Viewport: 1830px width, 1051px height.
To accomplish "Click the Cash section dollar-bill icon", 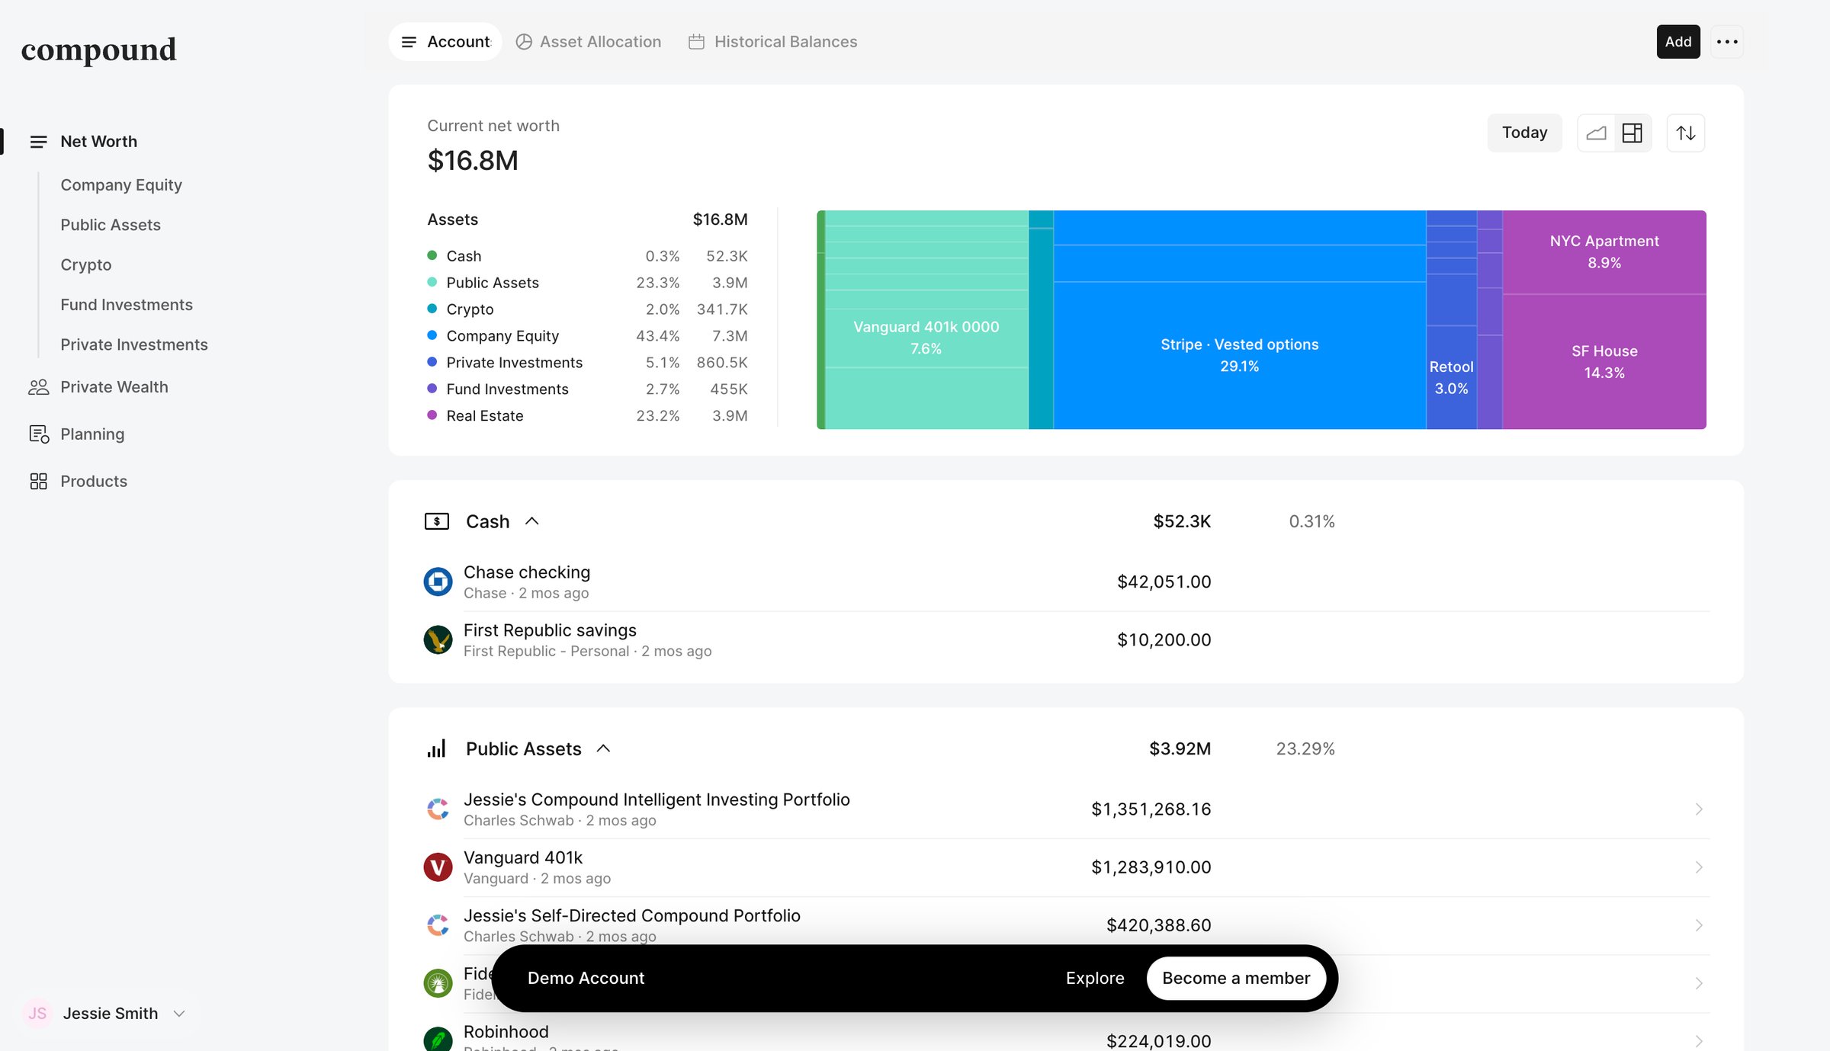I will (x=437, y=521).
